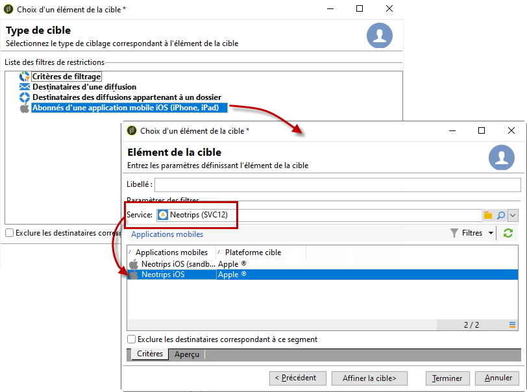Viewport: 527px width, 392px height.
Task: Click the Critères de filtrage filter icon
Action: 25,77
